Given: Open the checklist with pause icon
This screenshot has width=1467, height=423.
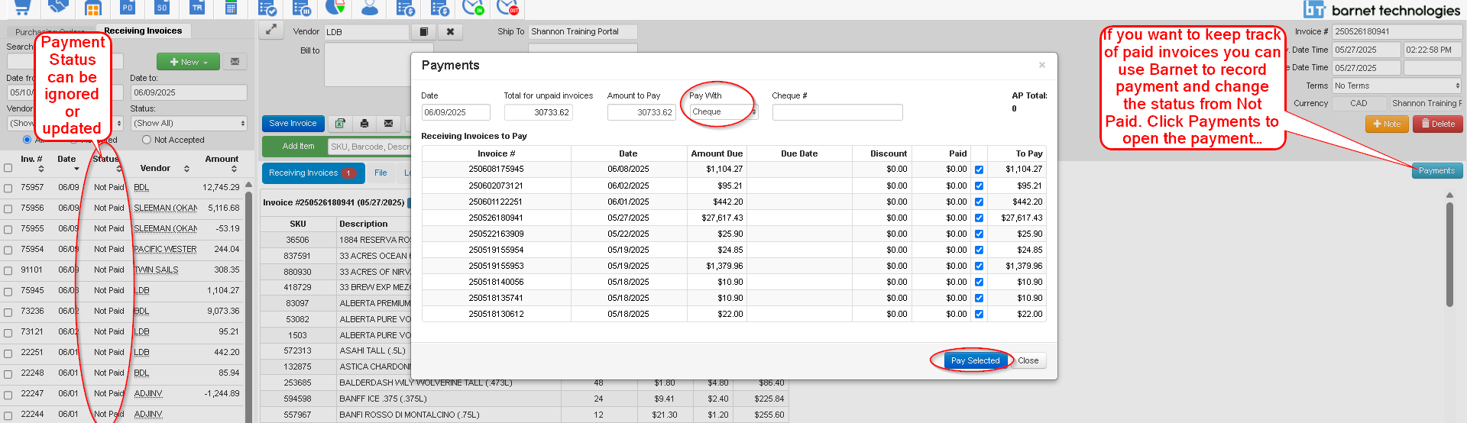Looking at the screenshot, I should 302,8.
